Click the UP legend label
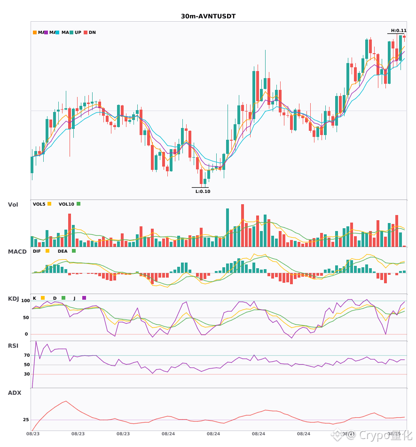Viewport: 416px width, 447px height. 78,32
